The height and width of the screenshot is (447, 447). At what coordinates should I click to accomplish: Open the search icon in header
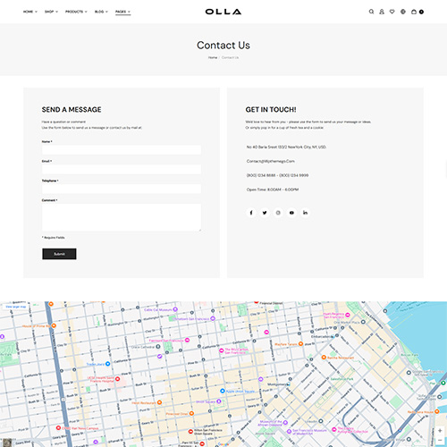[371, 12]
